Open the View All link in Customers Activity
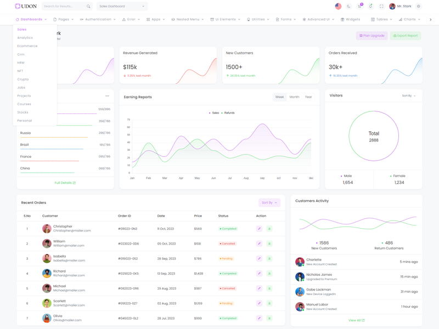439x329 pixels. (356, 320)
